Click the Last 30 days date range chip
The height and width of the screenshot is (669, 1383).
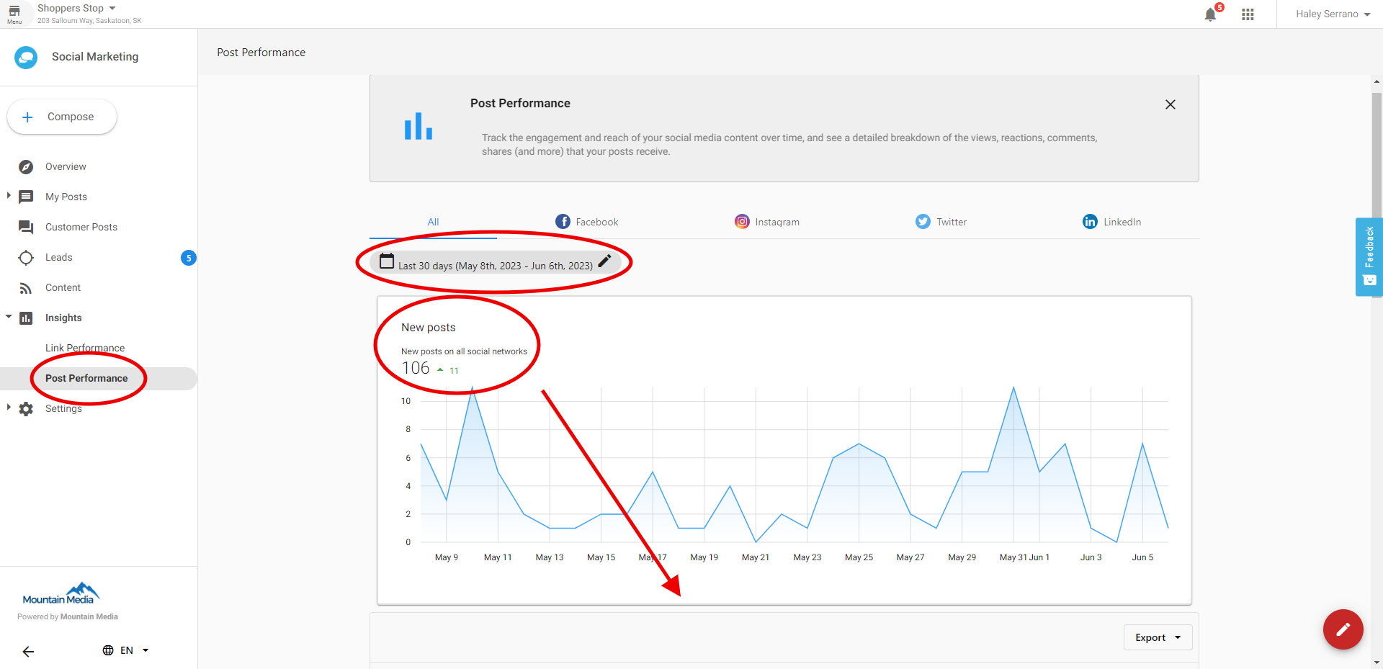(x=496, y=262)
